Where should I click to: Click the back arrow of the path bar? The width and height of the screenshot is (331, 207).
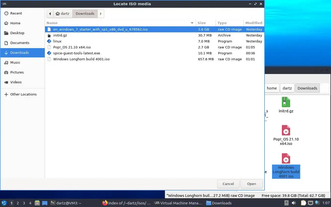(x=50, y=13)
